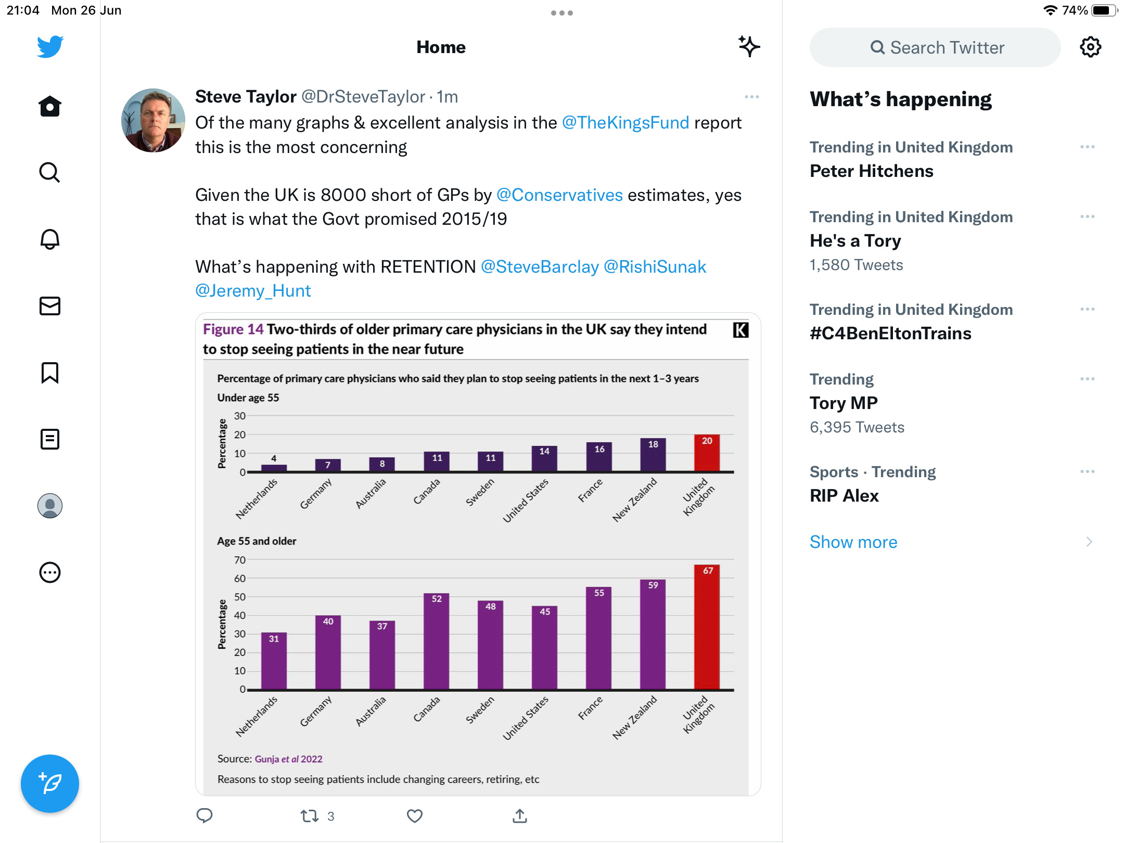Open options dots for He's a Tory trend
This screenshot has width=1124, height=843.
1087,217
